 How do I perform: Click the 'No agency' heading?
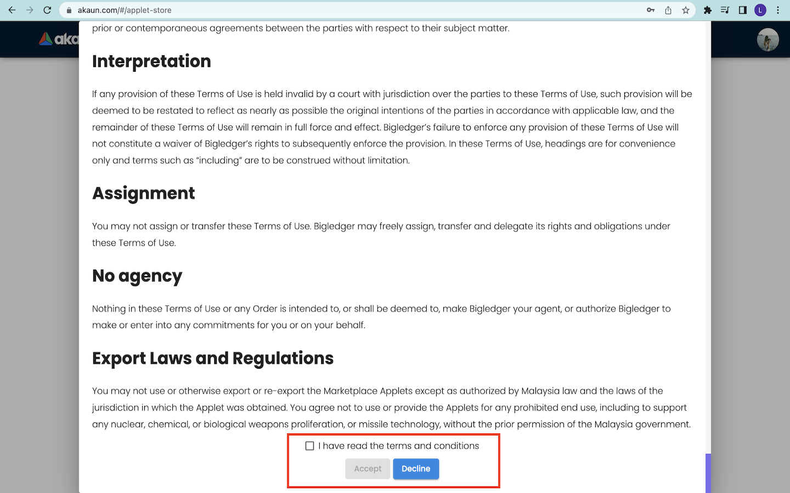pyautogui.click(x=137, y=276)
